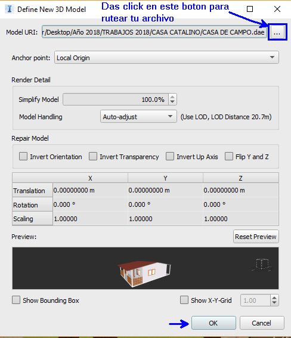Click the Reset Preview button
The image size is (291, 338).
click(x=256, y=237)
